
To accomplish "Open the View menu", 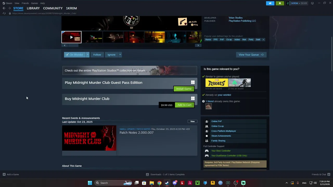I will pyautogui.click(x=17, y=3).
